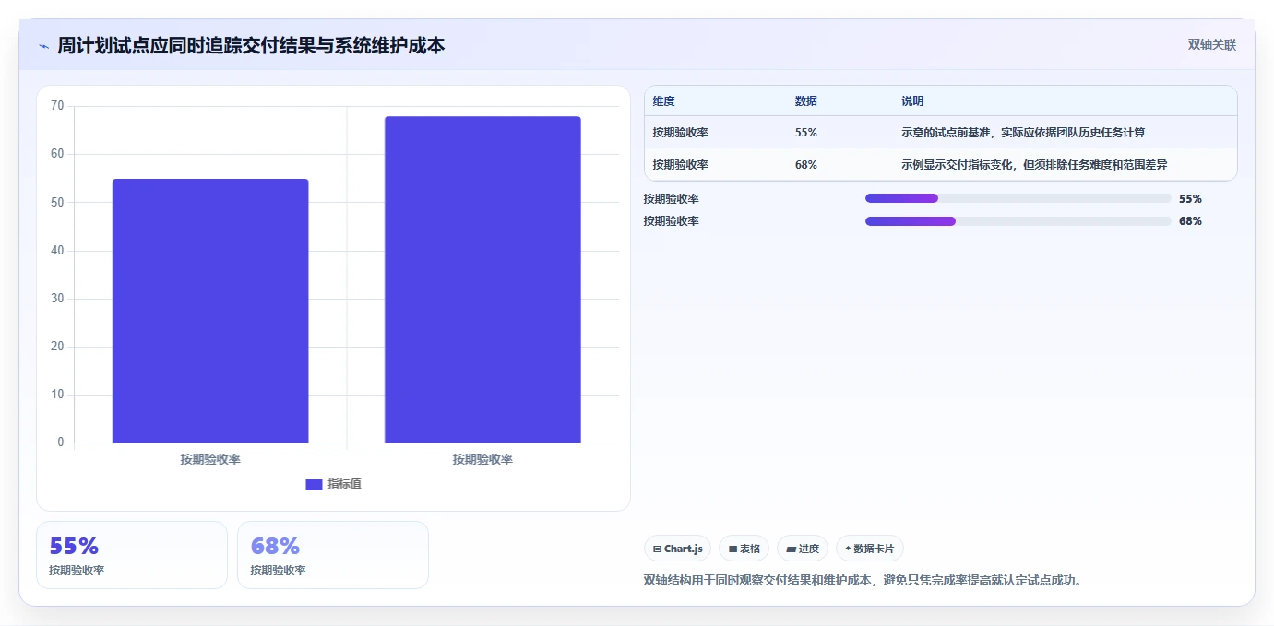Select the 表格 chip
The height and width of the screenshot is (626, 1274).
[x=744, y=549]
